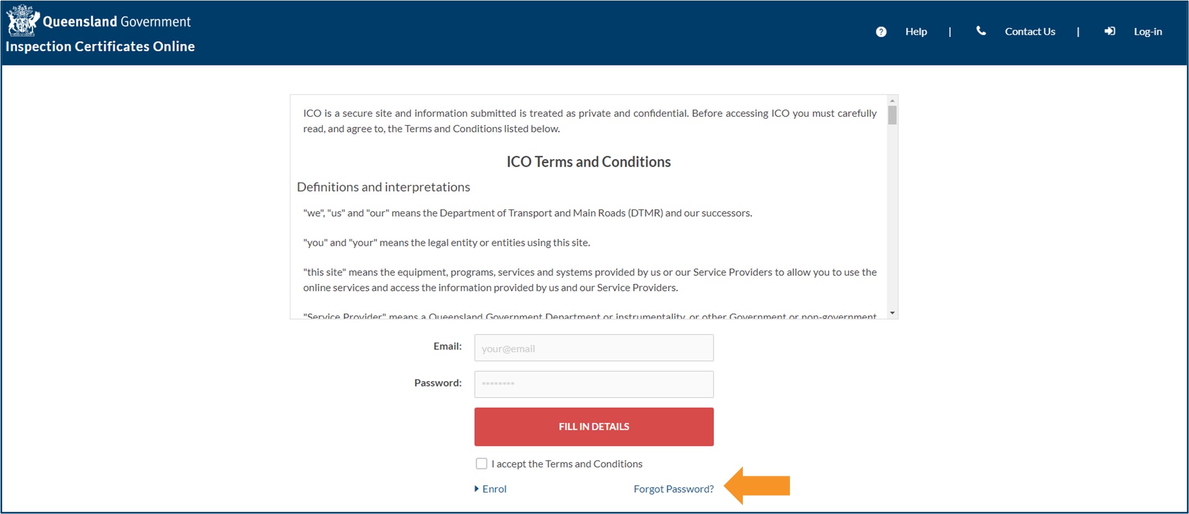Click the red FILL IN DETAILS button
1189x514 pixels.
point(594,426)
